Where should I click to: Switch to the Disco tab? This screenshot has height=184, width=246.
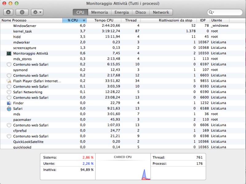(141, 12)
